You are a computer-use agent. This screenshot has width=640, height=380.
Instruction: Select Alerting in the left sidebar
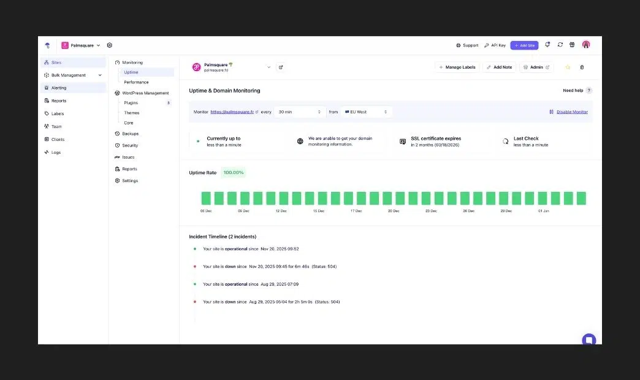(x=59, y=88)
